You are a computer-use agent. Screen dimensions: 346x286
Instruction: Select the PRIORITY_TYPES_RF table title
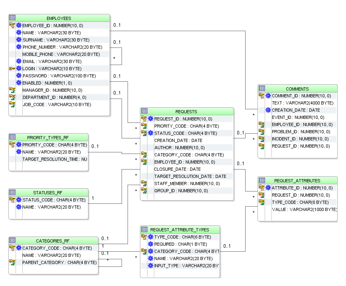pos(48,138)
